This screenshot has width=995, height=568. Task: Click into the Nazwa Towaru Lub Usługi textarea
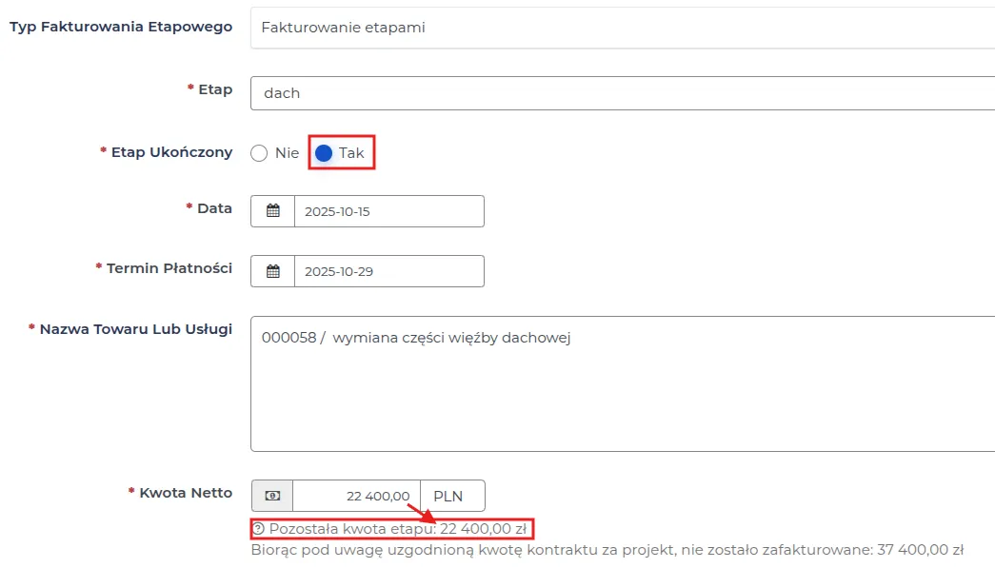point(623,383)
